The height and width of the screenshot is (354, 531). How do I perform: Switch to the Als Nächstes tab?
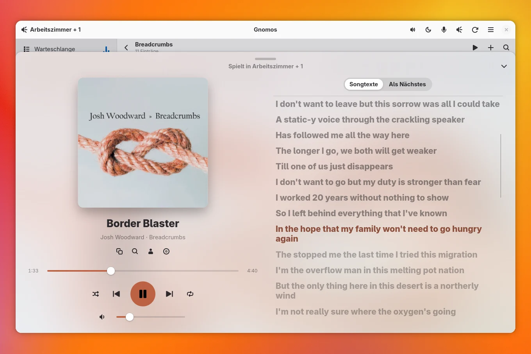pos(407,84)
